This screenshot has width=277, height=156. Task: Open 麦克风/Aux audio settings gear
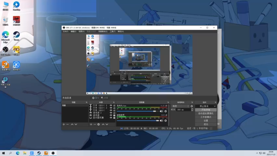click(166, 111)
